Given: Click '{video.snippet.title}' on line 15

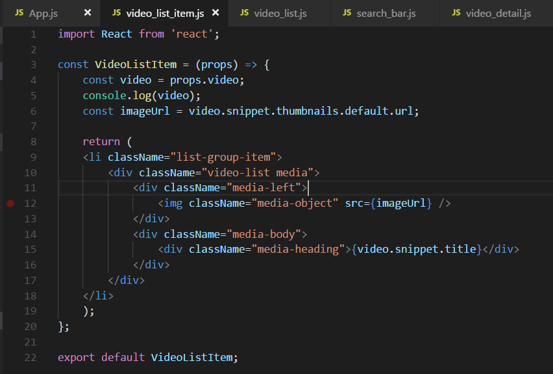Looking at the screenshot, I should pos(417,250).
